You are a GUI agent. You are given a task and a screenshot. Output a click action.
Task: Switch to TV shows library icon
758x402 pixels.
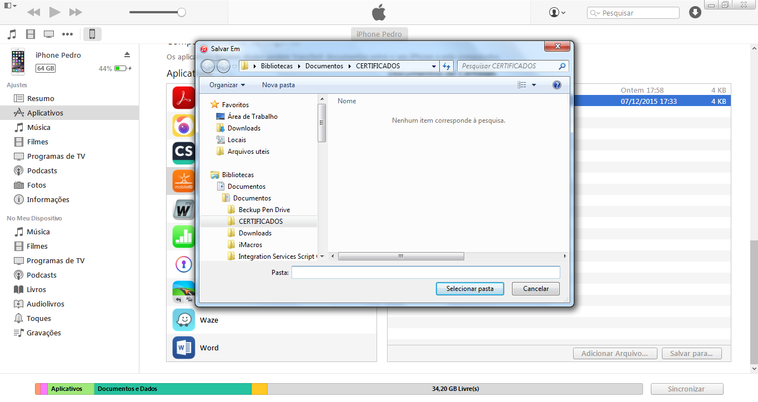pyautogui.click(x=49, y=34)
